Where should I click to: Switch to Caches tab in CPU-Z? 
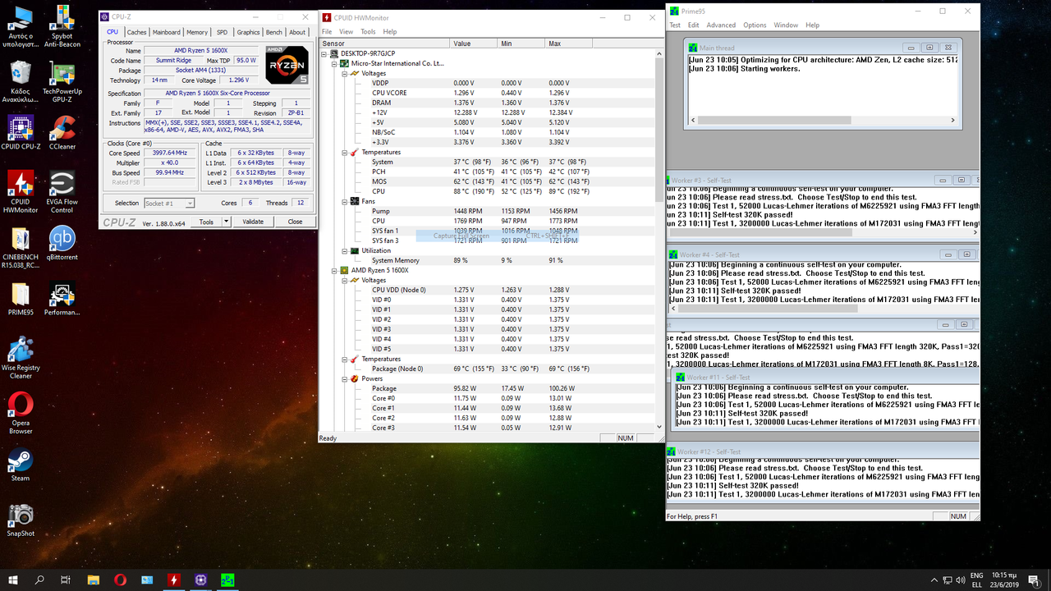[136, 32]
